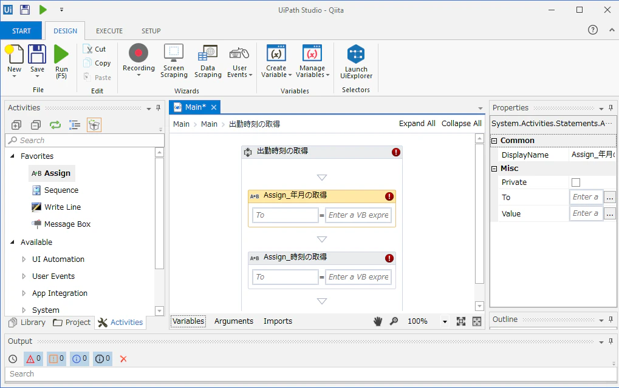Switch to EXECUTE ribbon tab
Screen dimensions: 619x388
point(109,31)
